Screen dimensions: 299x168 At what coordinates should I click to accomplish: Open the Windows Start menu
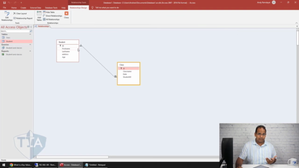[x=4, y=165]
